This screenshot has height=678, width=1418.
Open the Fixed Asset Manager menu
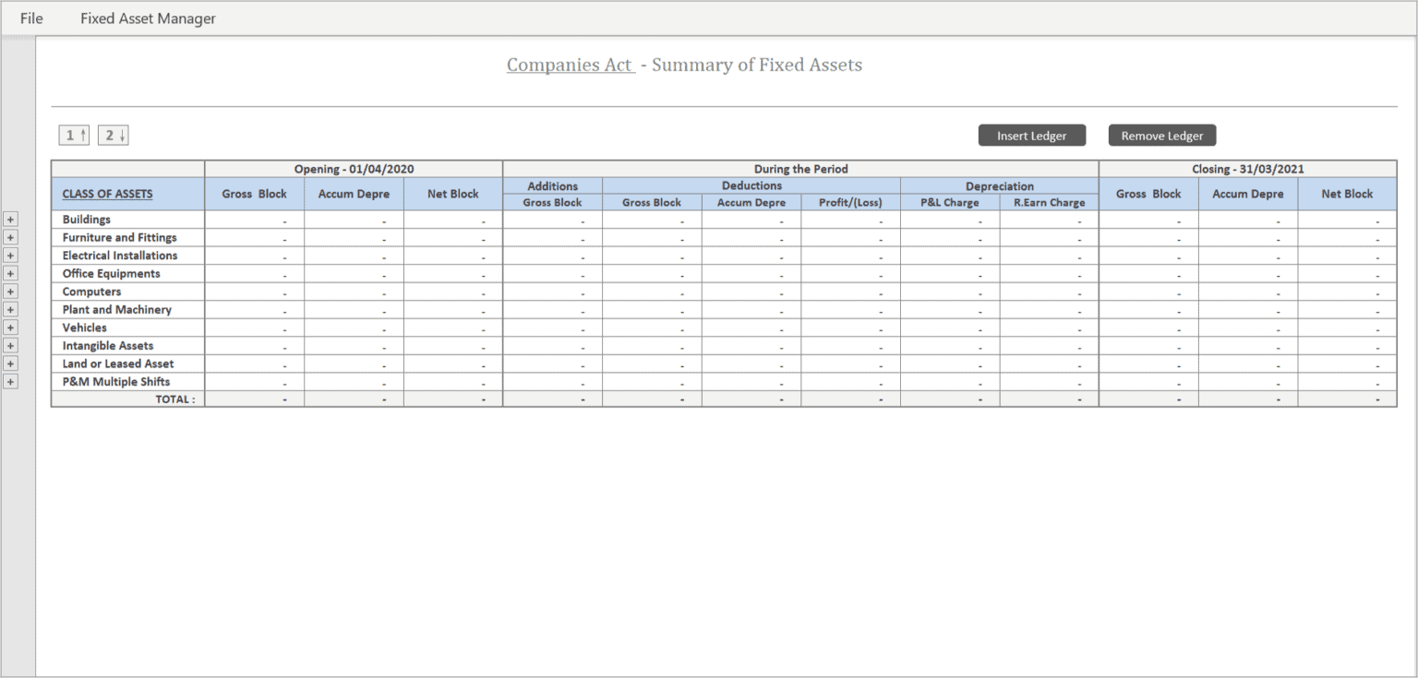coord(148,18)
